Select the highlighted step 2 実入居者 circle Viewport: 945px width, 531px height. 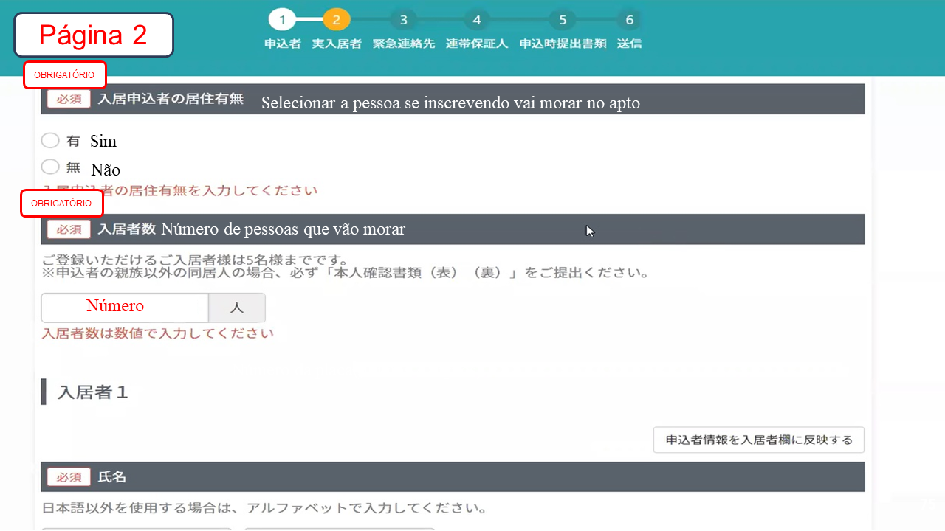[337, 20]
